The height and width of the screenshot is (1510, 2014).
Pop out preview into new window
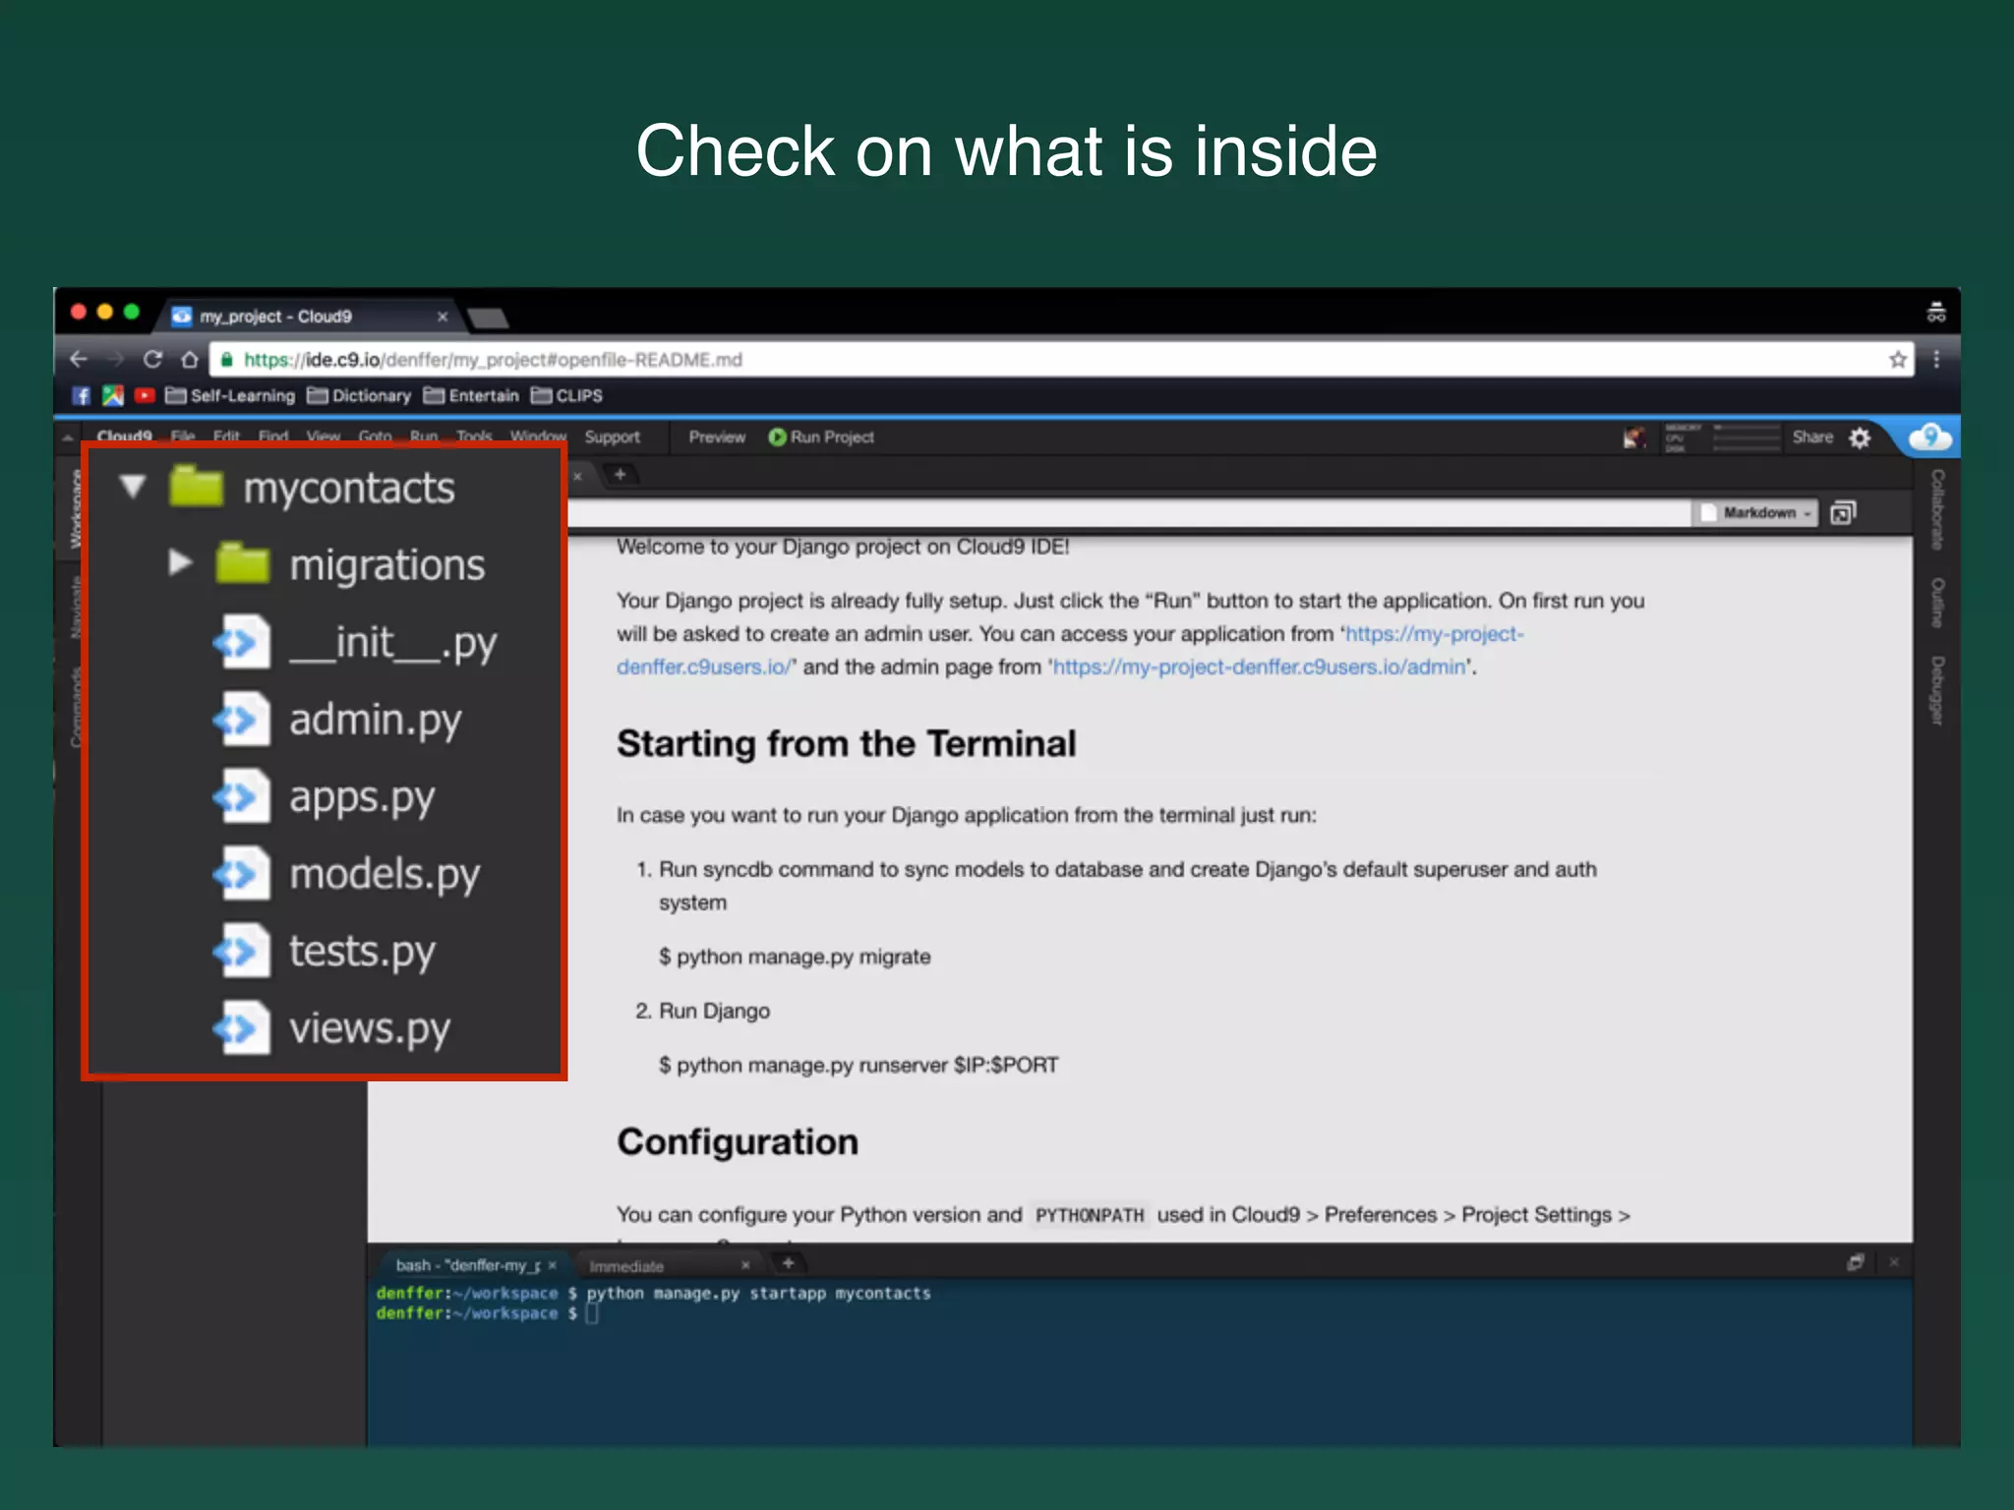(1842, 513)
